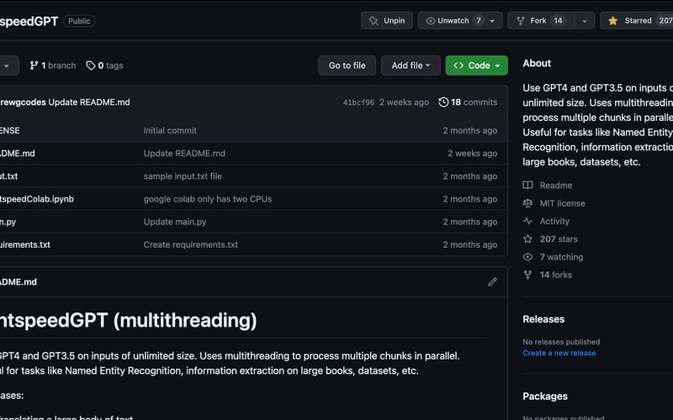Open the fork options dropdown arrow

pos(585,20)
